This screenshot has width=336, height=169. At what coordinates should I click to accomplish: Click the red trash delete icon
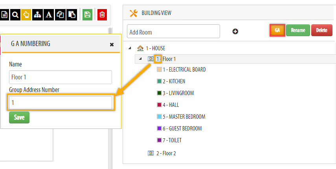[x=102, y=15]
